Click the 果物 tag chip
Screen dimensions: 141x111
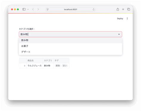pyautogui.click(x=58, y=66)
